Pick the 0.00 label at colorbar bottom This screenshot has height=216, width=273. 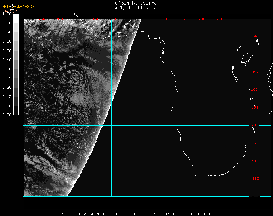(7, 115)
